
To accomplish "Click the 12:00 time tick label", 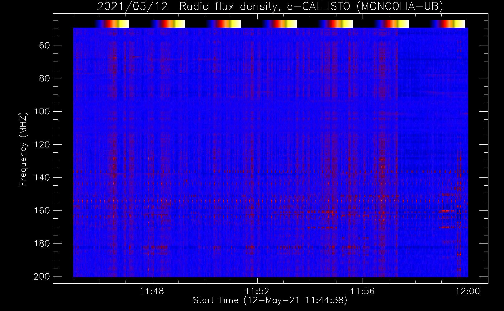I will pos(468,291).
